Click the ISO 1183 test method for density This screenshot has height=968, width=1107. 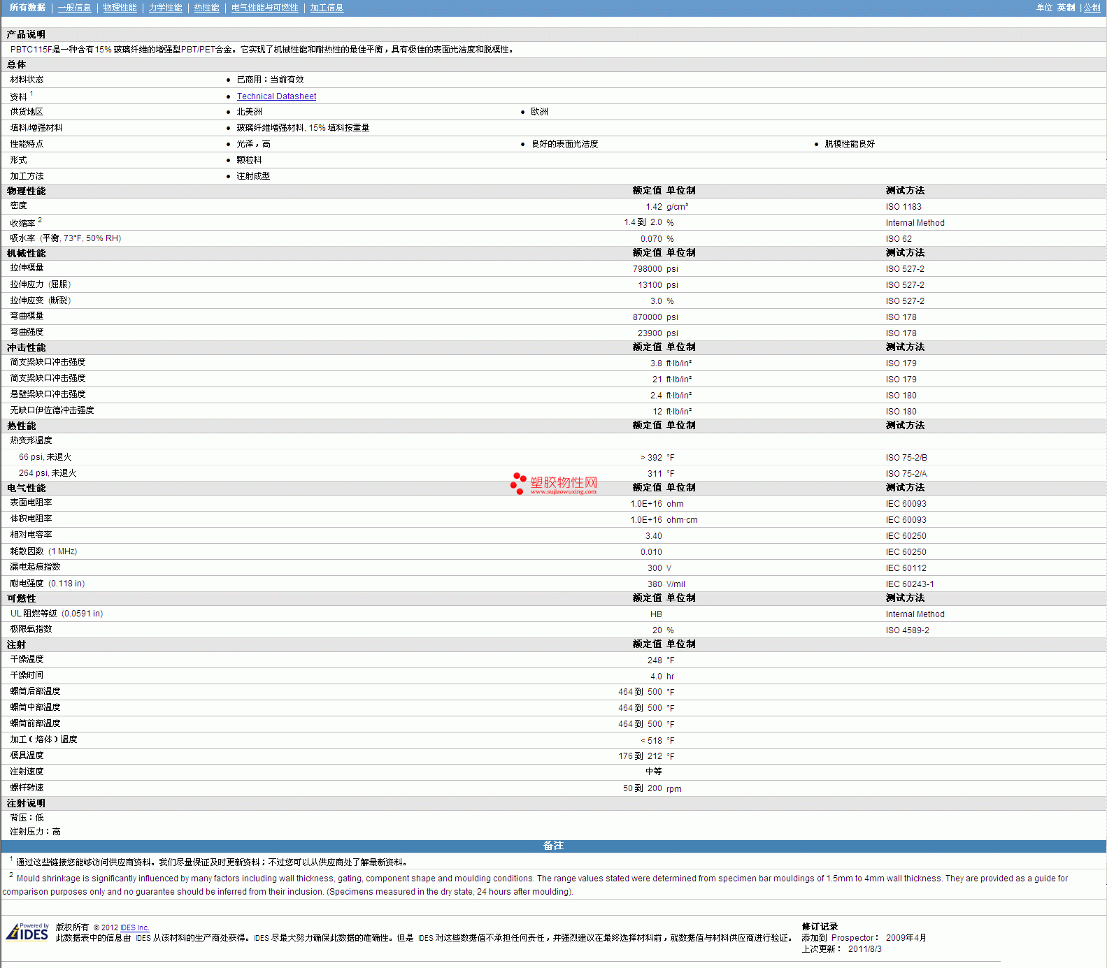(903, 207)
